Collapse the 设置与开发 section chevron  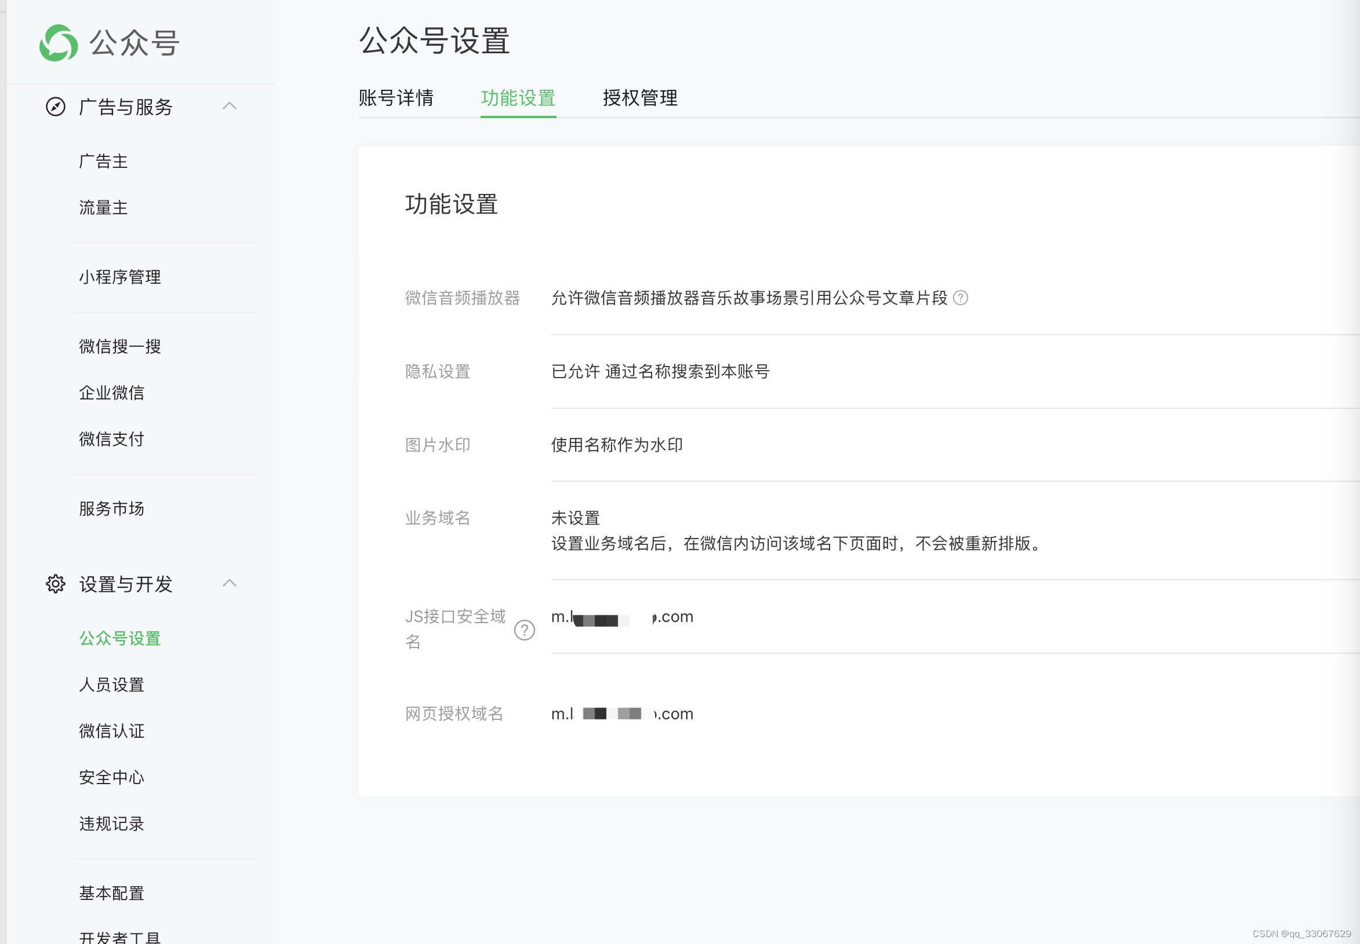230,583
